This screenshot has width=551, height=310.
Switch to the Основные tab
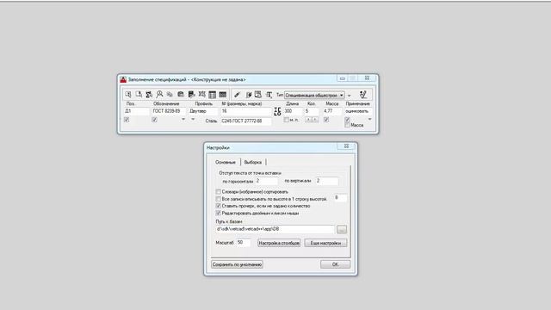(x=226, y=162)
